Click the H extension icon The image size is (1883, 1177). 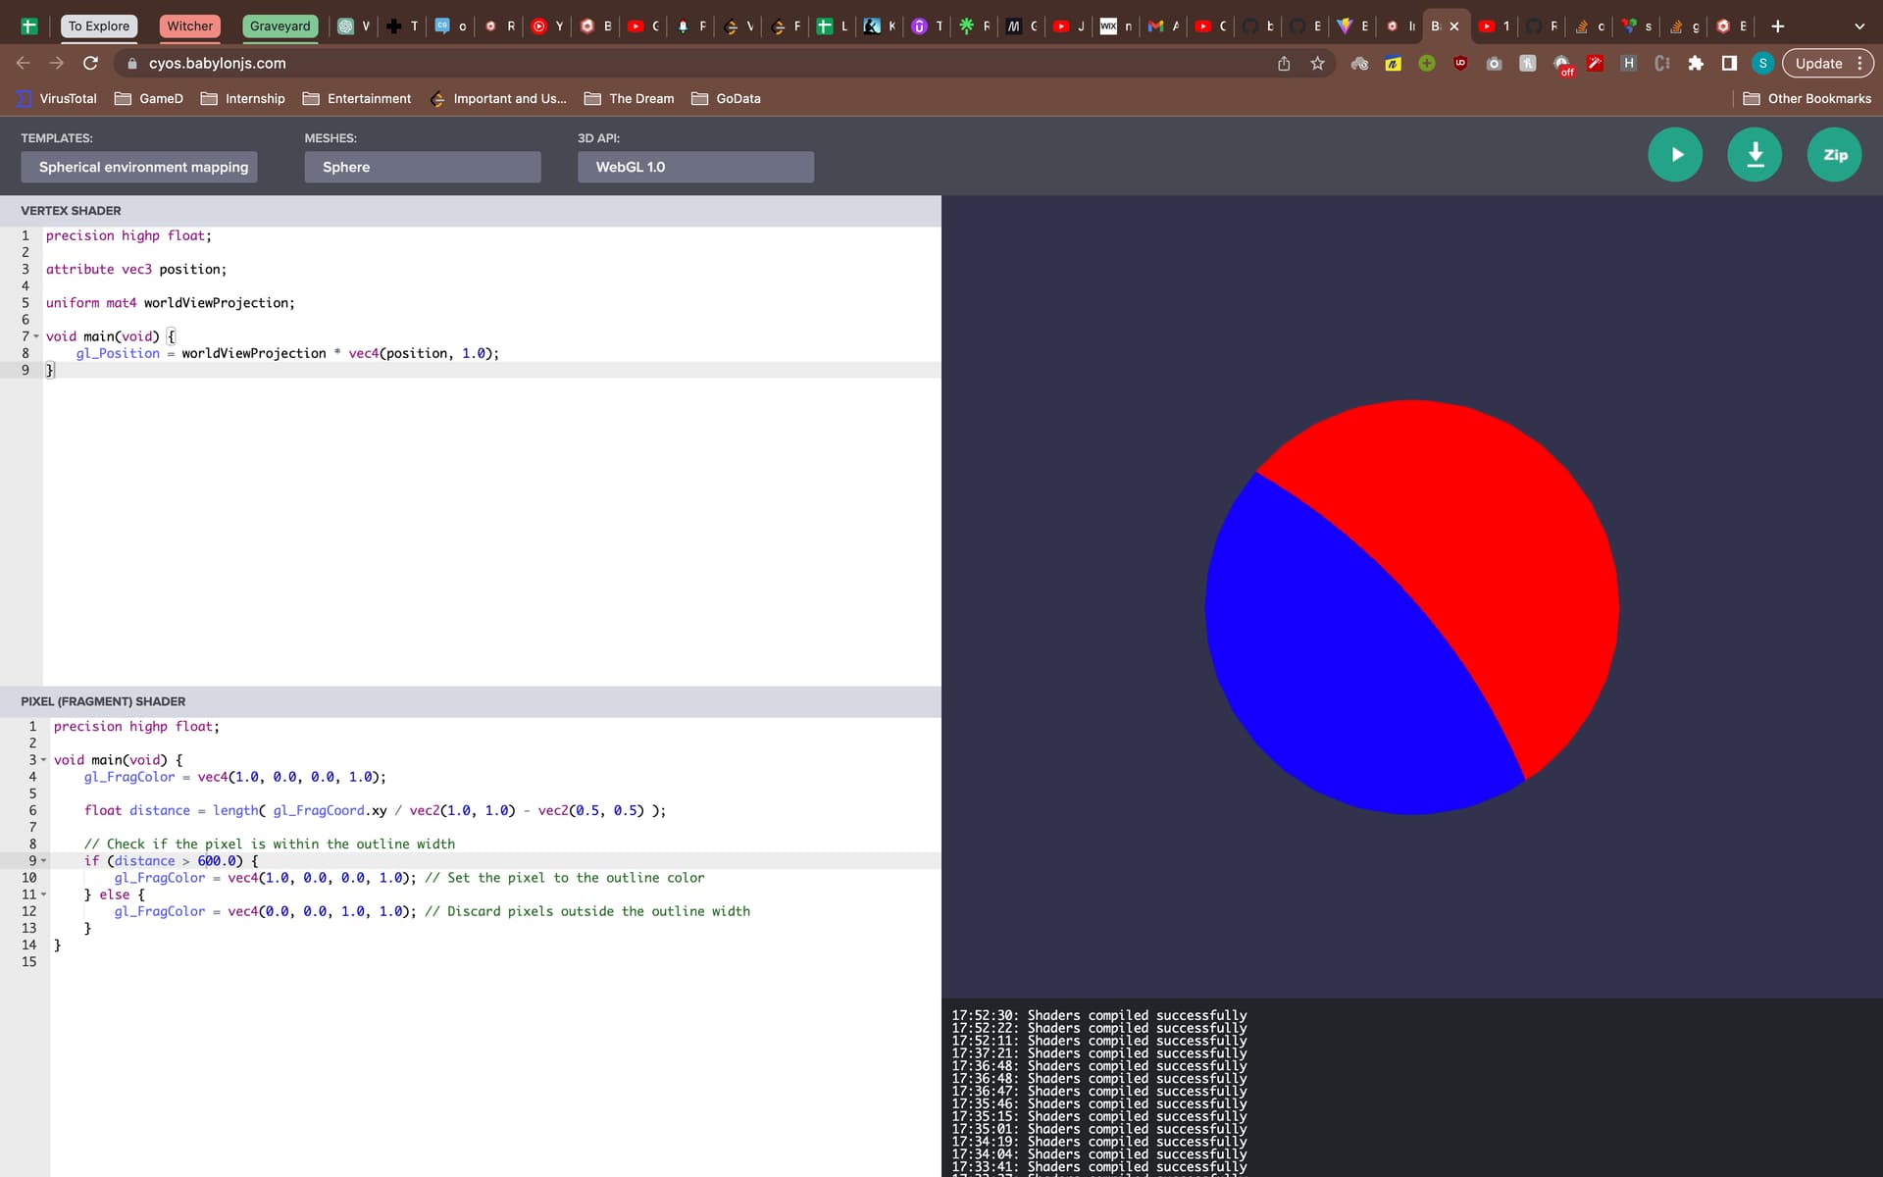[x=1629, y=63]
